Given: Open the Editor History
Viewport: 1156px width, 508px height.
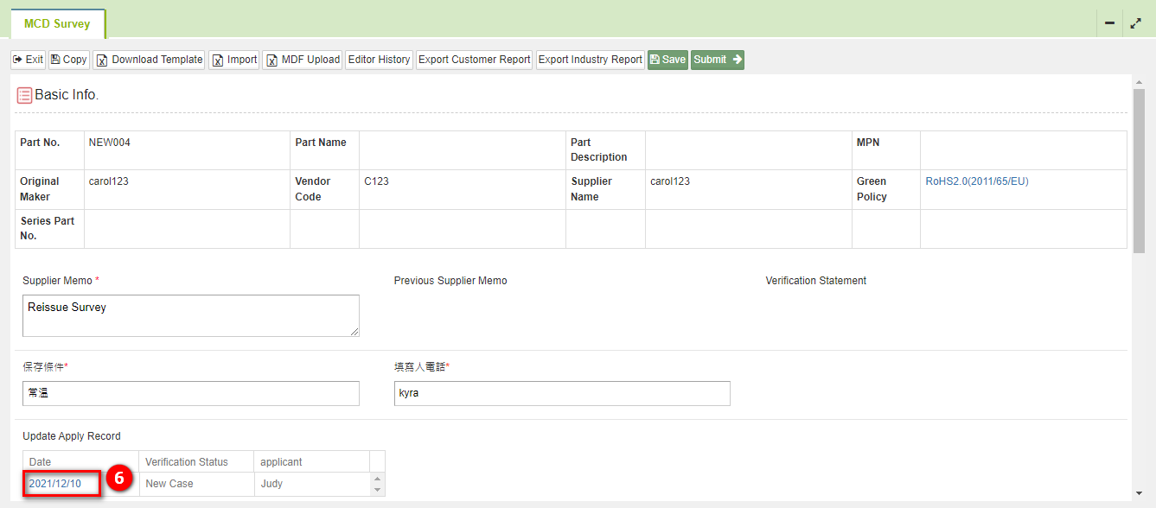Looking at the screenshot, I should pos(379,60).
